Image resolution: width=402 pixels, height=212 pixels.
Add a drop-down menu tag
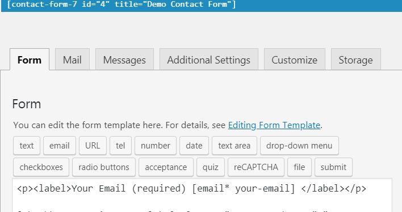(x=299, y=146)
